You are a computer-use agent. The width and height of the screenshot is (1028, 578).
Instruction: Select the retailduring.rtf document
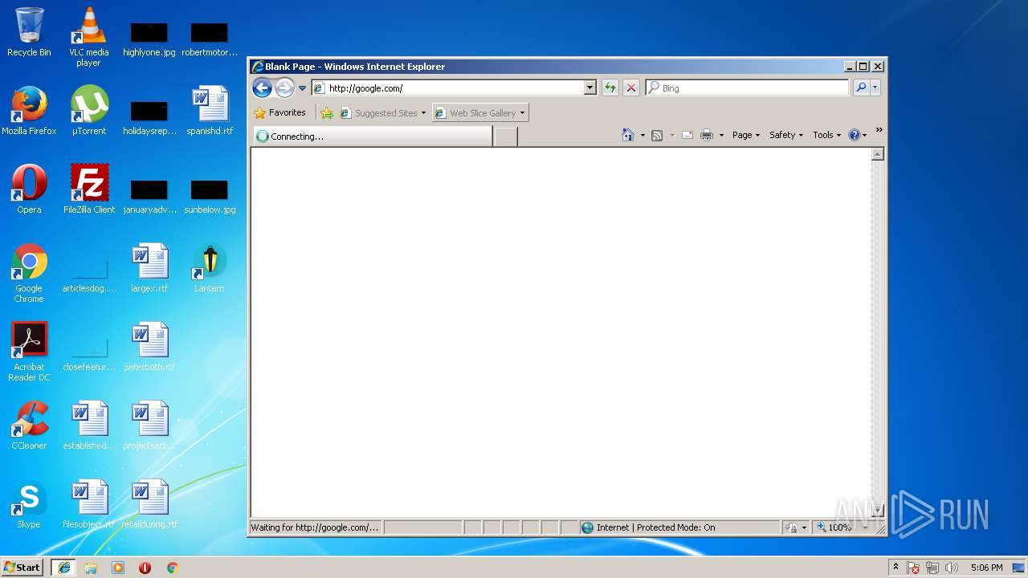click(149, 504)
